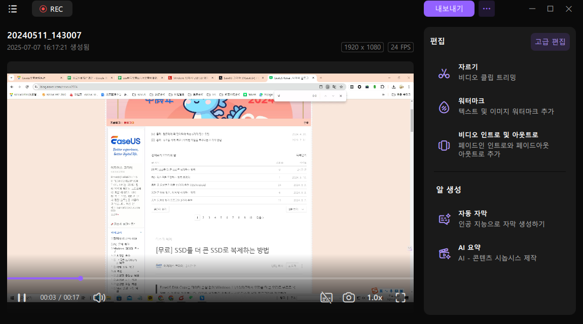Take a snapshot with the camera icon
Screen dimensions: 583x324
tap(348, 297)
